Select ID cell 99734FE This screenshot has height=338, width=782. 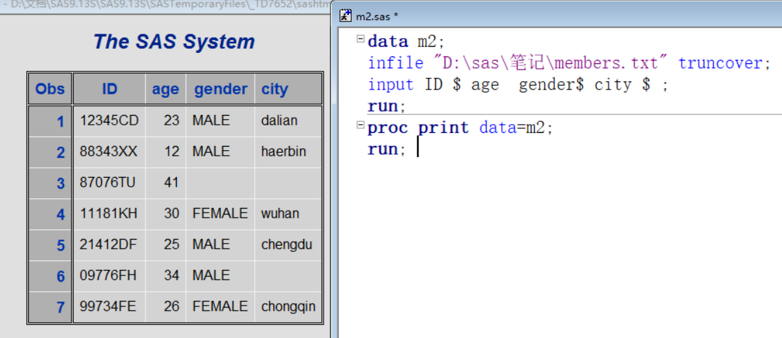pyautogui.click(x=109, y=306)
